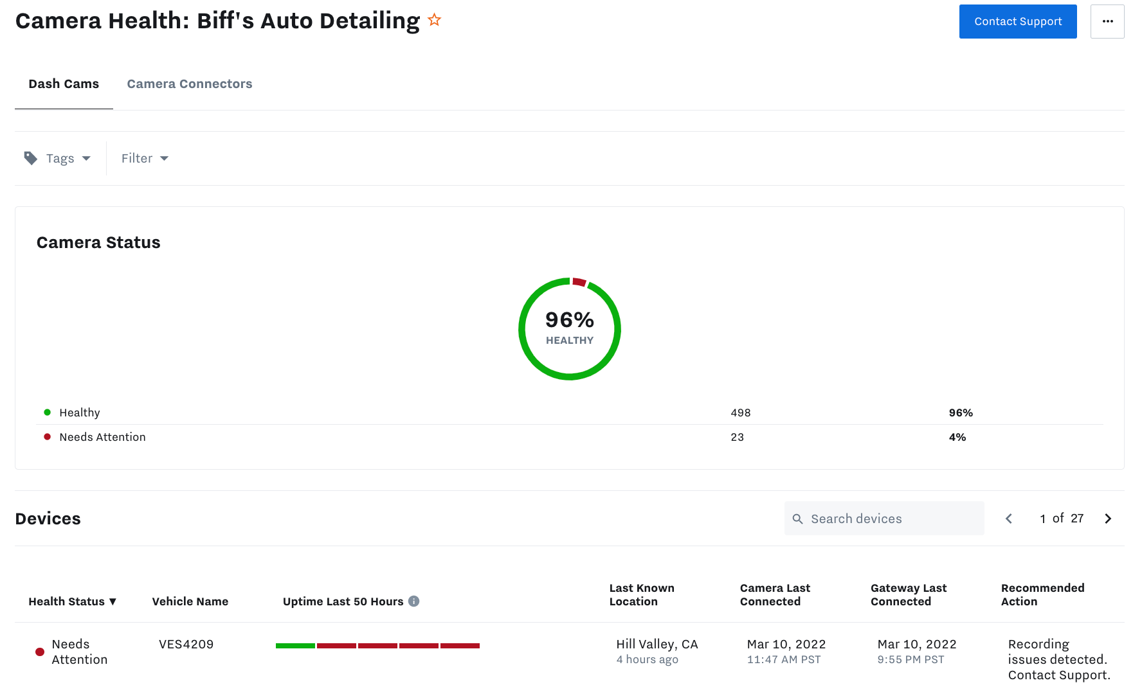Image resolution: width=1133 pixels, height=694 pixels.
Task: Click the 96% healthy donut chart
Action: 569,329
